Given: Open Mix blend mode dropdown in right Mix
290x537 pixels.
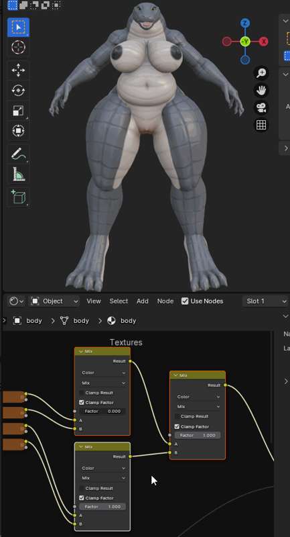Looking at the screenshot, I should point(198,407).
